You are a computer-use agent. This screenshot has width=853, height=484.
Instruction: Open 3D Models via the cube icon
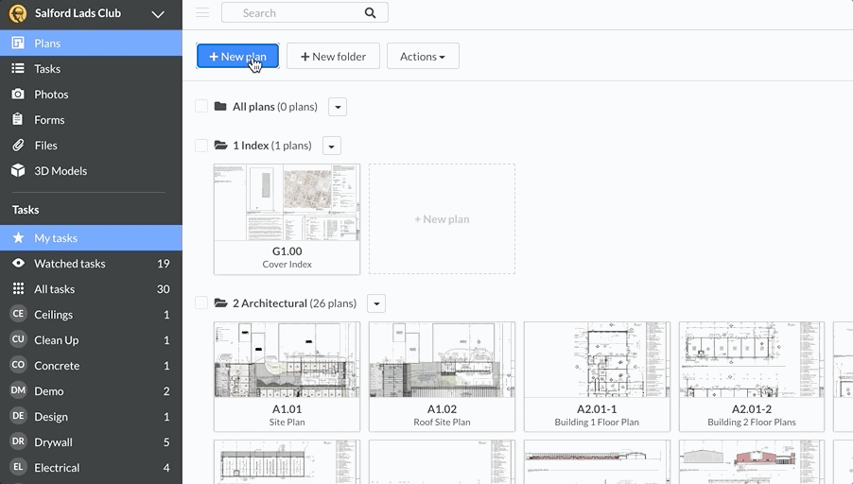[18, 171]
